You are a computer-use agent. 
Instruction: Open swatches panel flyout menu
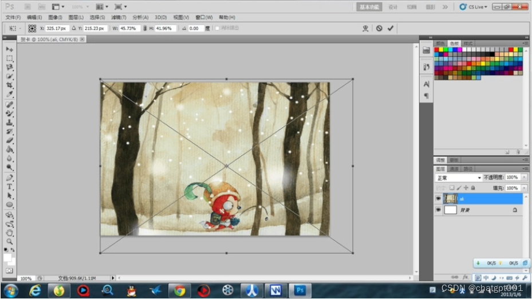(525, 44)
